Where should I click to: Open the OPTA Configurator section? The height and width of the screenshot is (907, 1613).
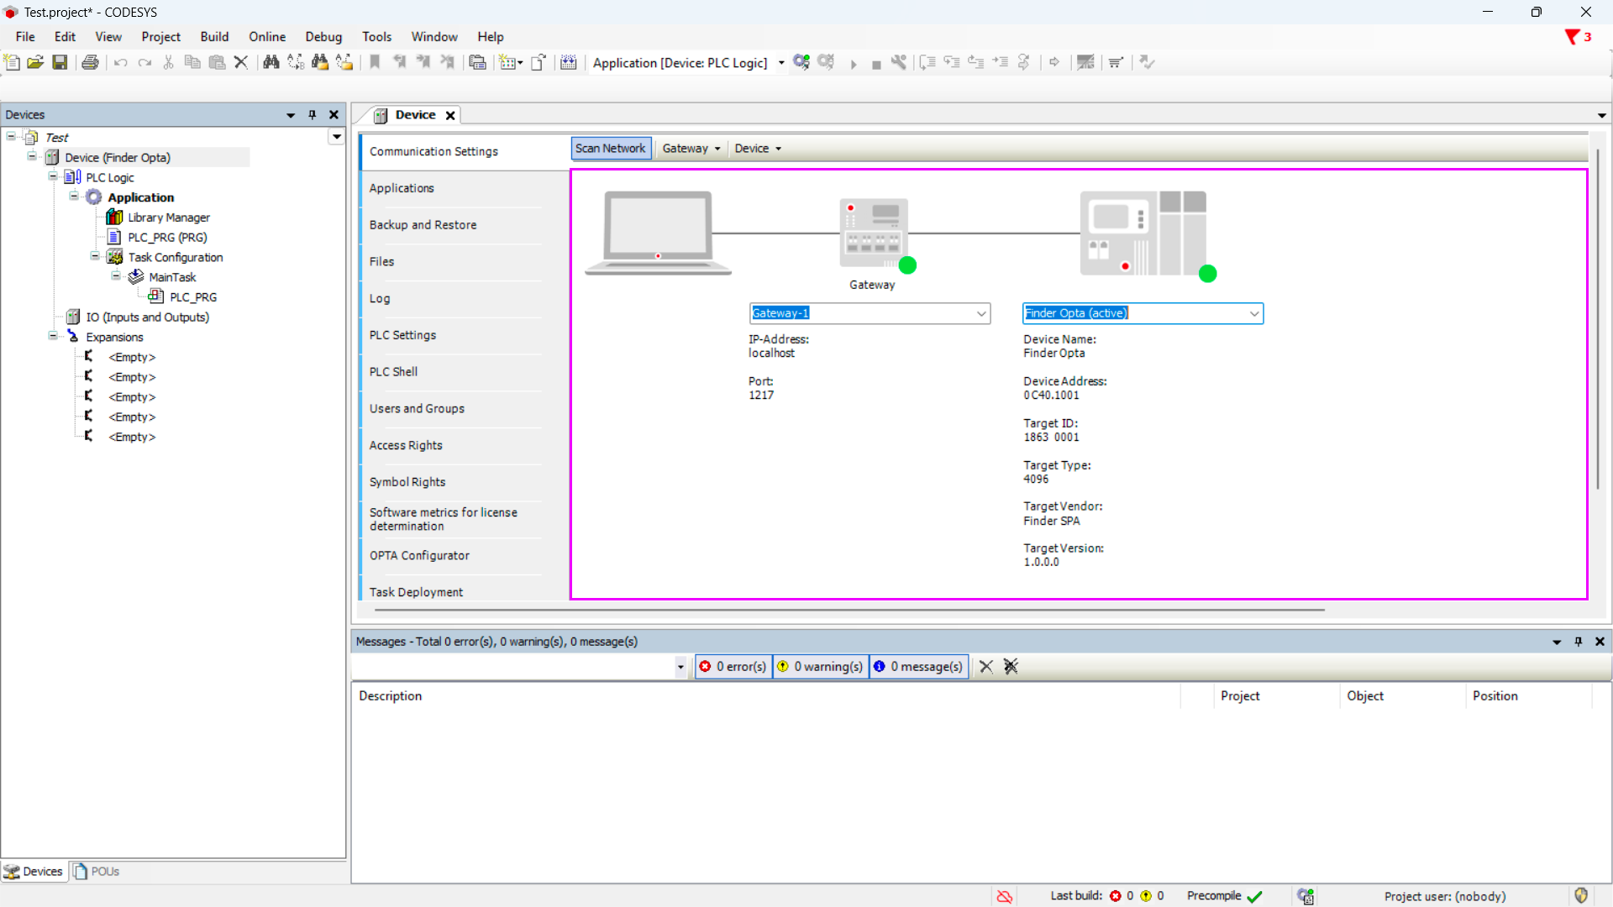tap(419, 556)
